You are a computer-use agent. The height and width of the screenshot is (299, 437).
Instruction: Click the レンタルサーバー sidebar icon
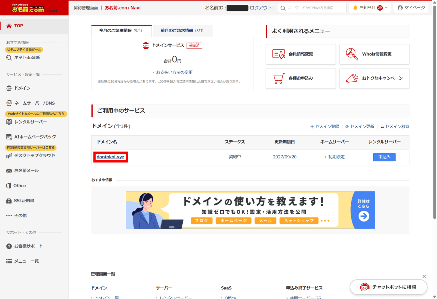coord(9,122)
